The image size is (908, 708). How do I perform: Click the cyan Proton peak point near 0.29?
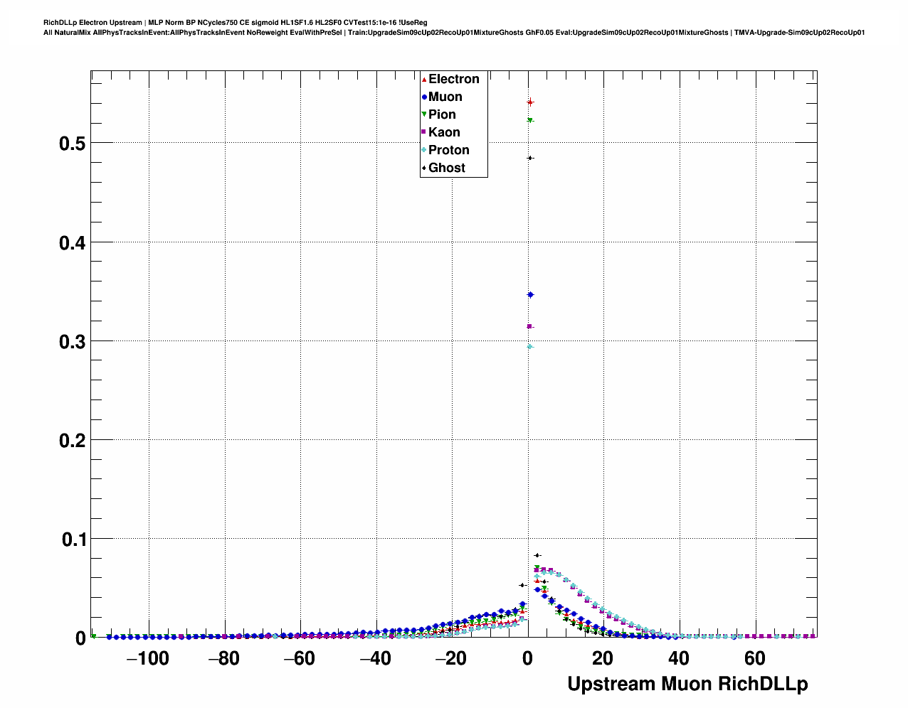point(530,347)
